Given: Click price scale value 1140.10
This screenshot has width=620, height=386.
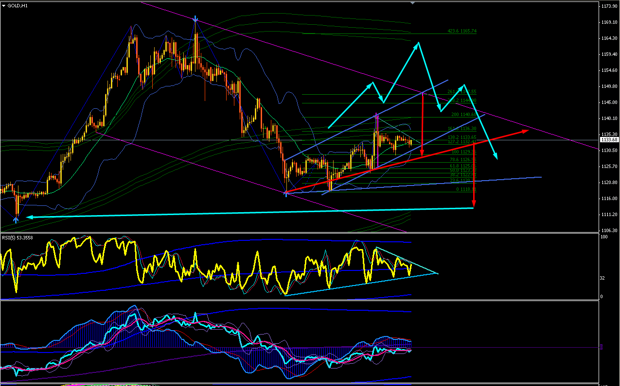Looking at the screenshot, I should 609,118.
